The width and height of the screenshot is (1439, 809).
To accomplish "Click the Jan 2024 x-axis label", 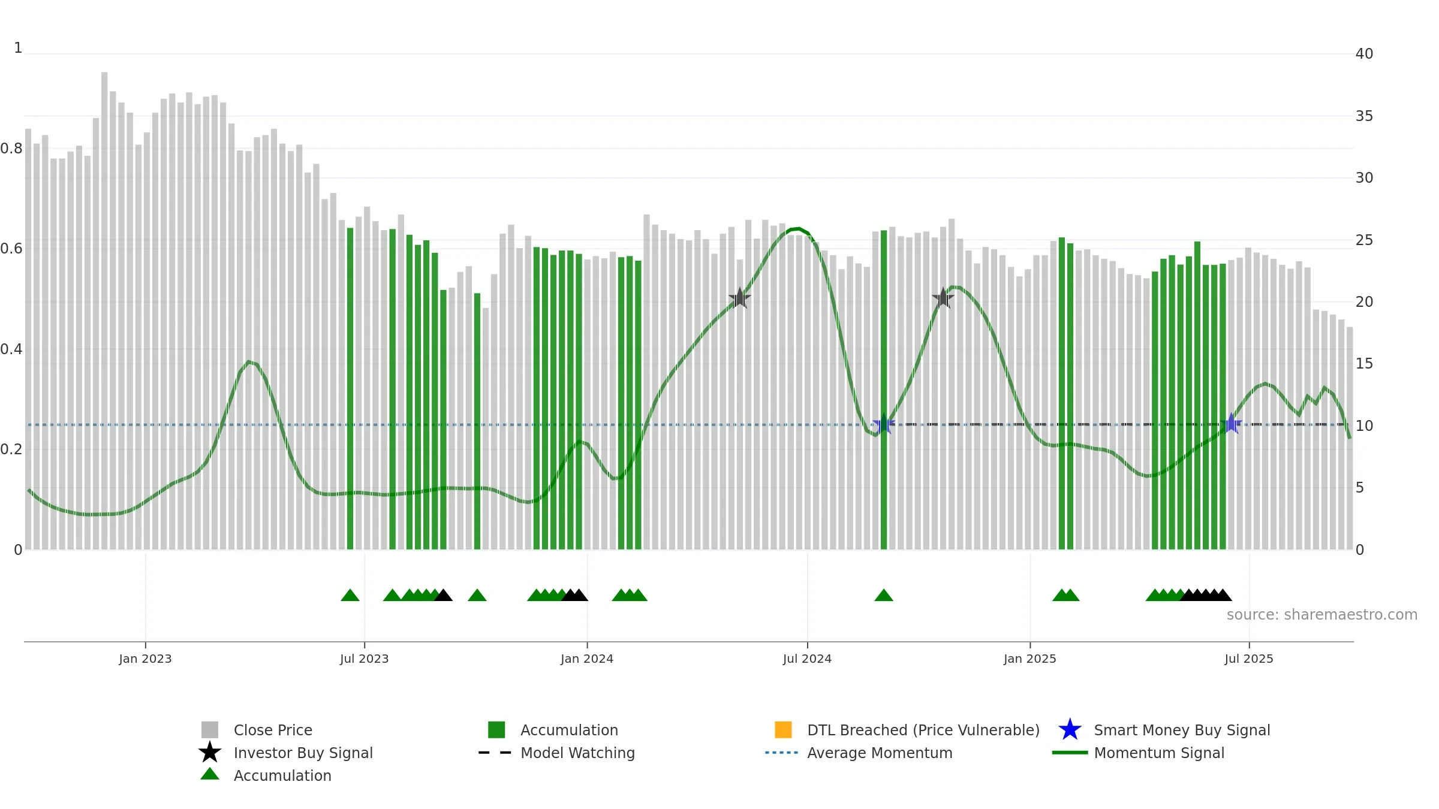I will coord(587,659).
